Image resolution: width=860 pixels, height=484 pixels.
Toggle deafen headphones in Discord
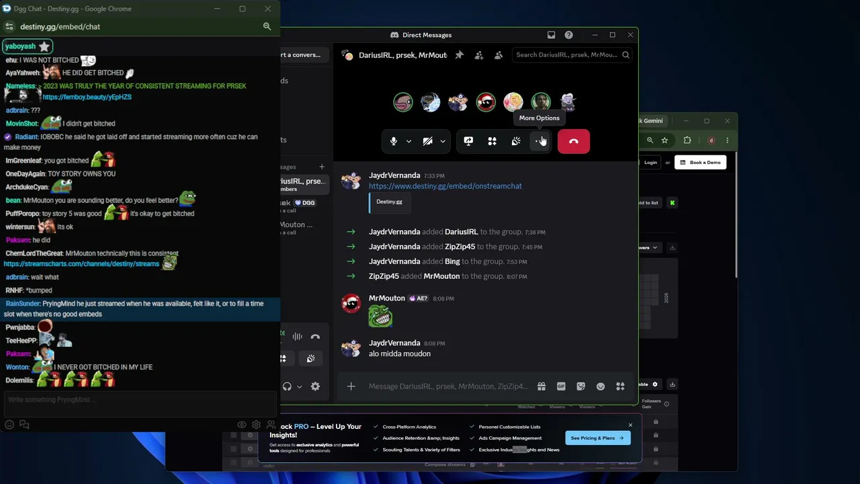coord(287,387)
